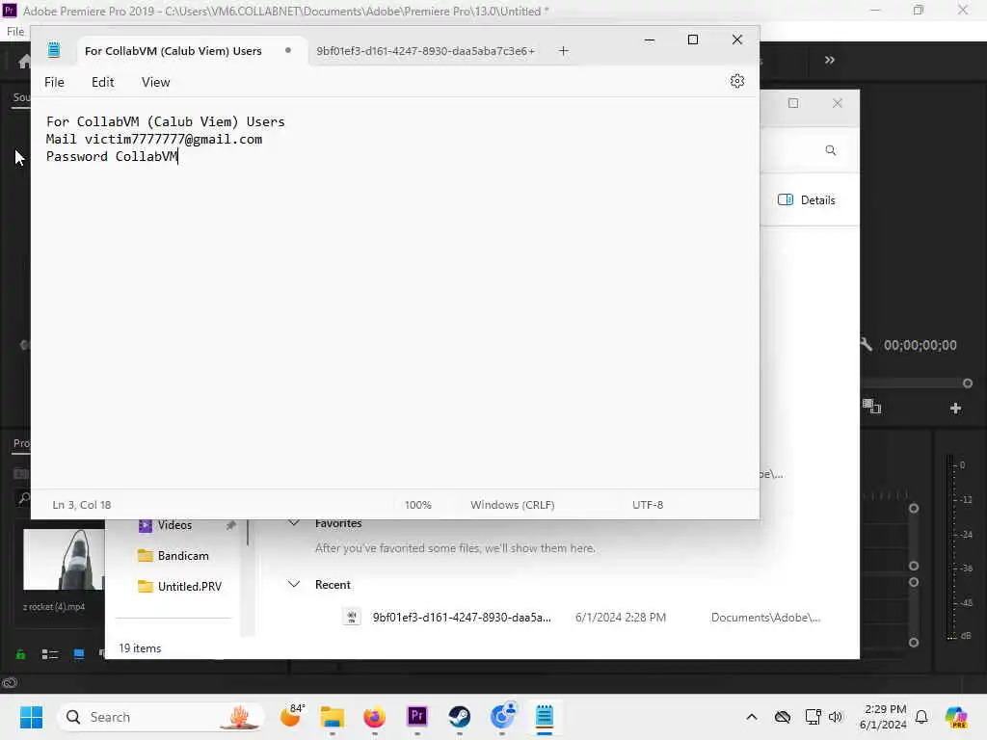Open File Explorer from the taskbar
987x740 pixels.
pyautogui.click(x=333, y=717)
